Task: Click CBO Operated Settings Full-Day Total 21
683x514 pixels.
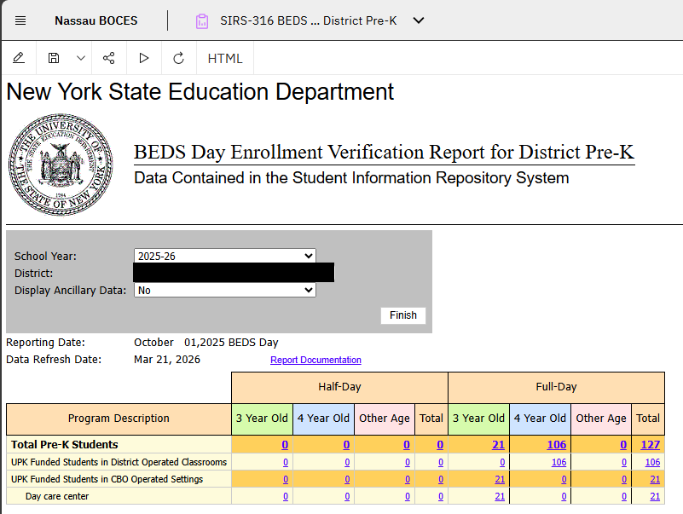Action: tap(655, 479)
